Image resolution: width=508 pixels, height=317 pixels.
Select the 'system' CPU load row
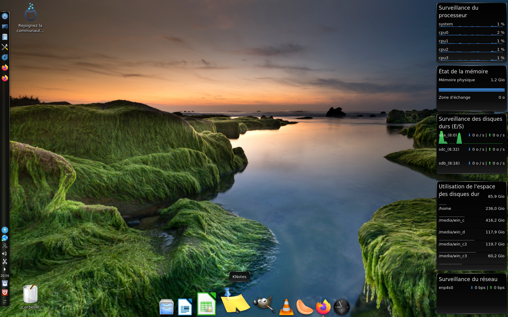[x=471, y=24]
